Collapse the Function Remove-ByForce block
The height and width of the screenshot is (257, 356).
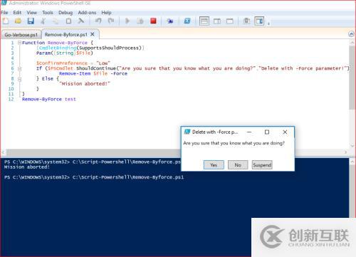click(x=19, y=43)
